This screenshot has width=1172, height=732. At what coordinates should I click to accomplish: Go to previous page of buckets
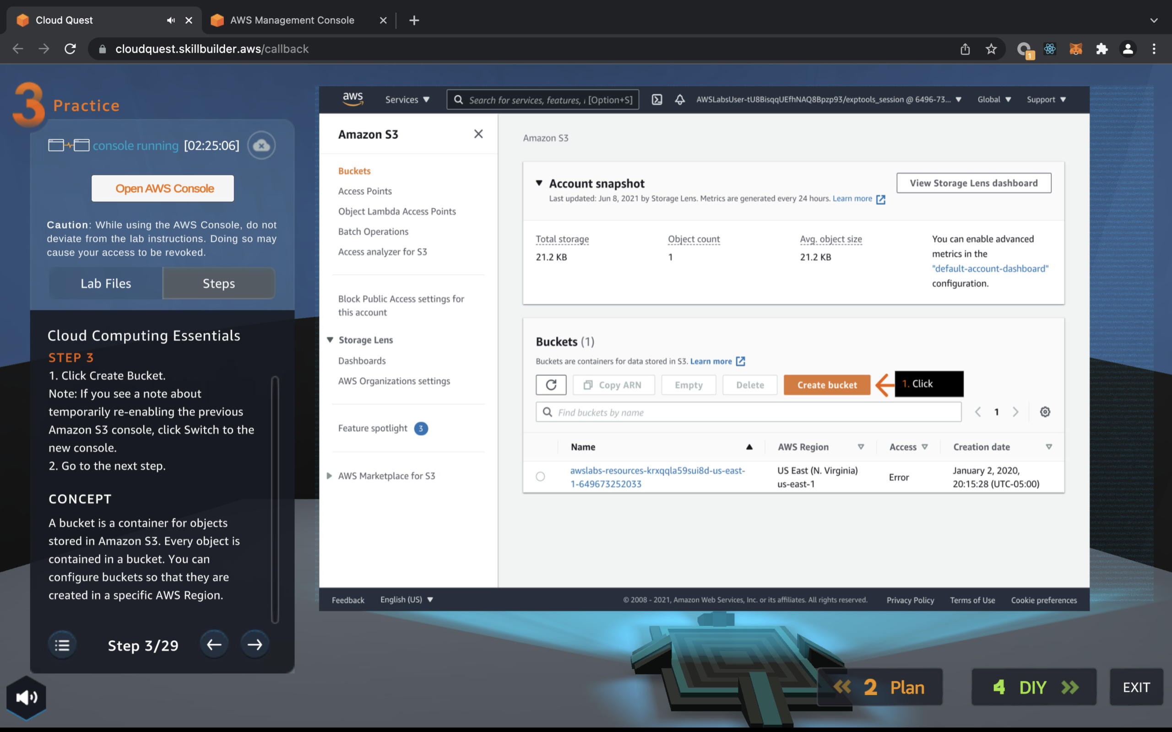[x=978, y=412]
